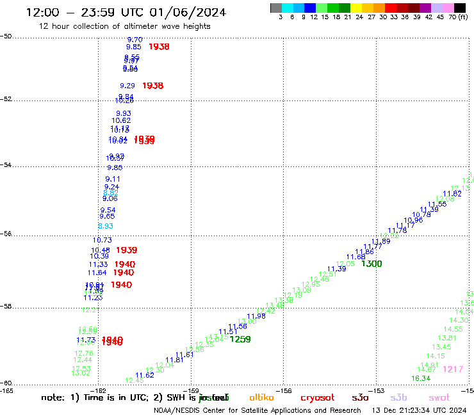
Task: Select the 16.34 wave height value
Action: [x=421, y=378]
